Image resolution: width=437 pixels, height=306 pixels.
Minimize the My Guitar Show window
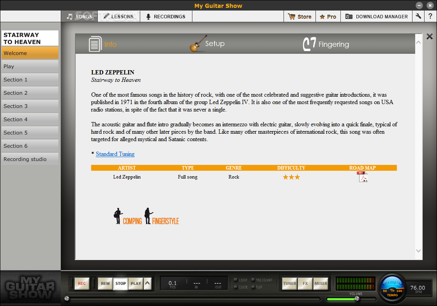coord(419,5)
